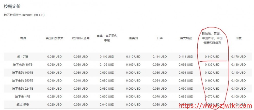
Task: Click the 接下来的 350TB row label
Action: click(23, 81)
